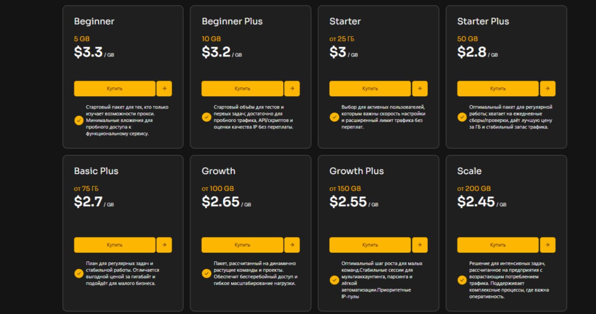Click Купить button for the Beginner plan

tap(115, 88)
